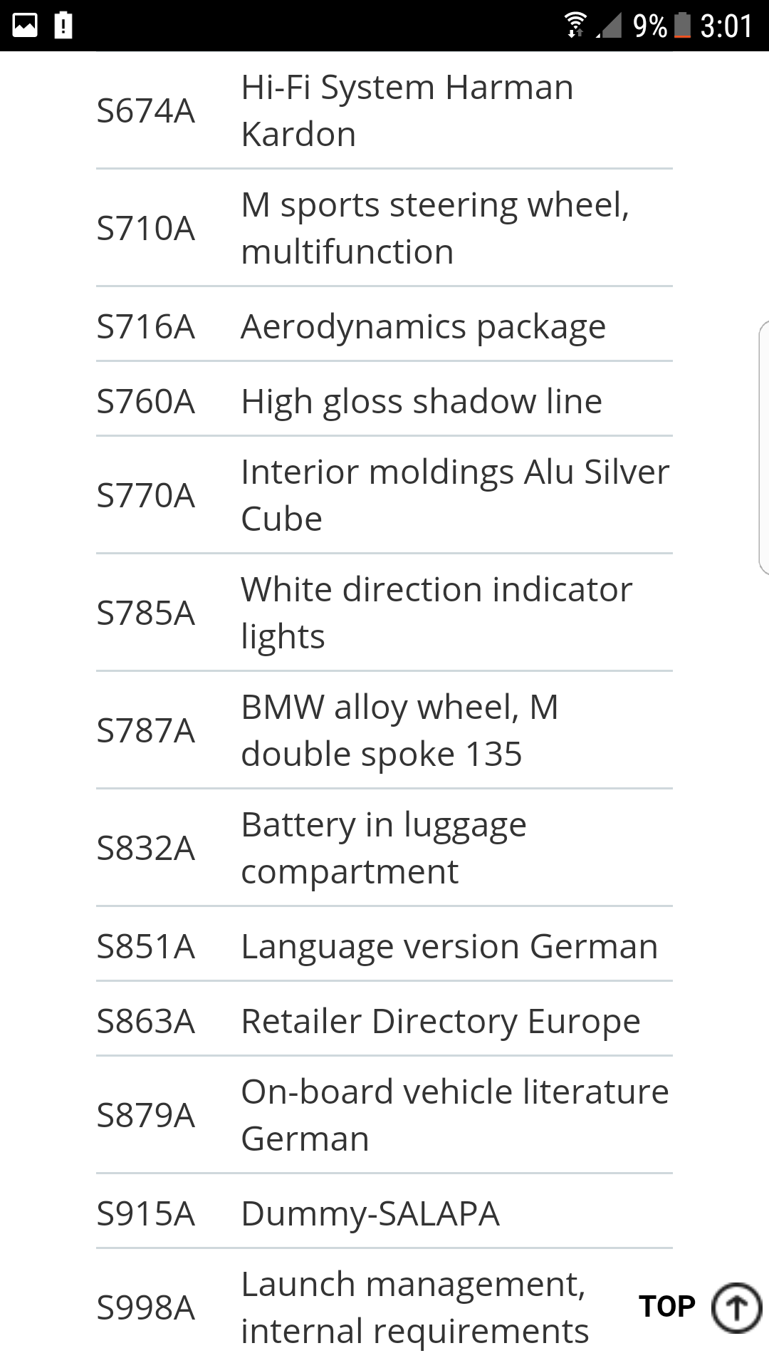Viewport: 769px width, 1368px height.
Task: Tap the TOP up-arrow circle icon
Action: (x=736, y=1307)
